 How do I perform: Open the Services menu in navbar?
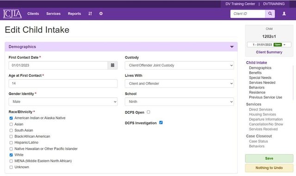coord(54,13)
